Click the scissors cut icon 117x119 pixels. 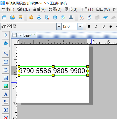(x=82, y=17)
